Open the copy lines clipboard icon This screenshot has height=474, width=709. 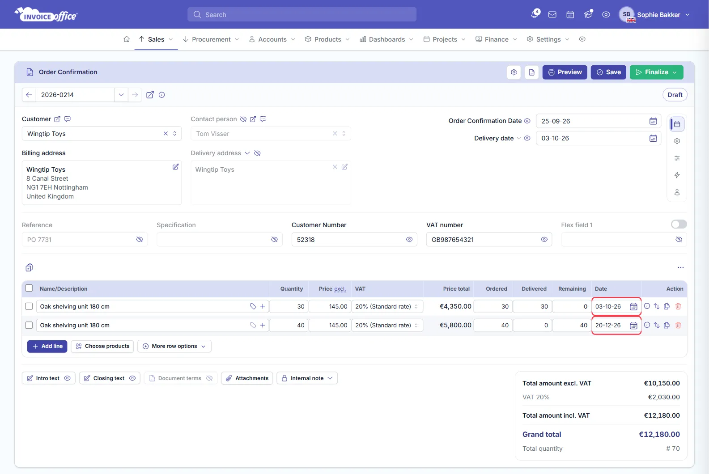click(29, 267)
